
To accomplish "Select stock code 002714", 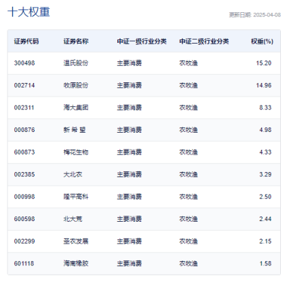I will coord(24,85).
